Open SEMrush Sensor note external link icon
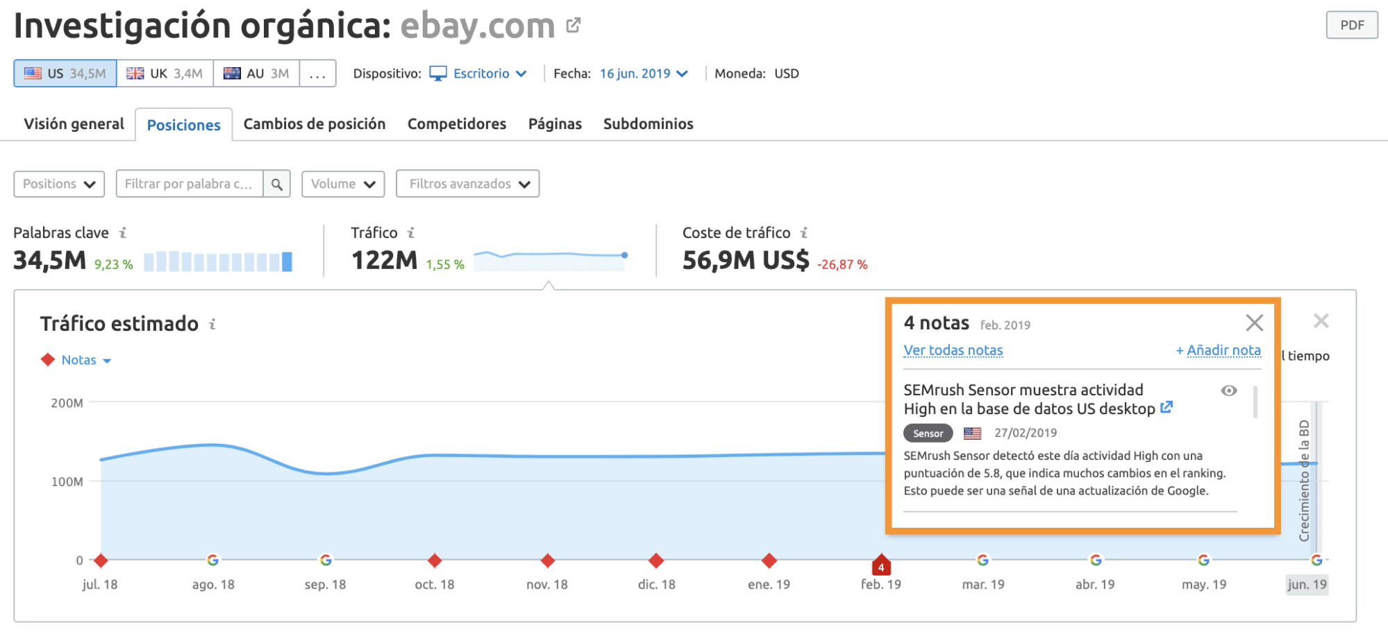 (x=1167, y=407)
